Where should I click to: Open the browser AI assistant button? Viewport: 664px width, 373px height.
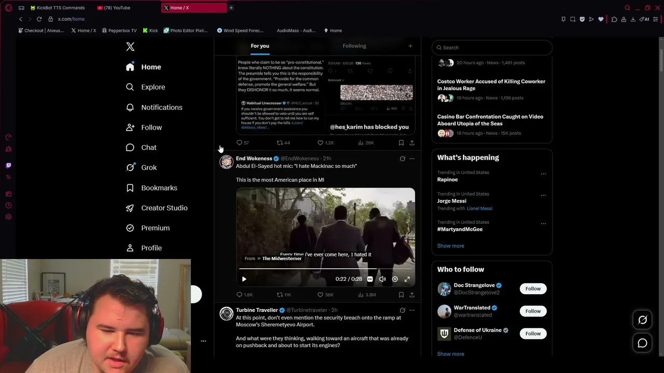(644, 19)
